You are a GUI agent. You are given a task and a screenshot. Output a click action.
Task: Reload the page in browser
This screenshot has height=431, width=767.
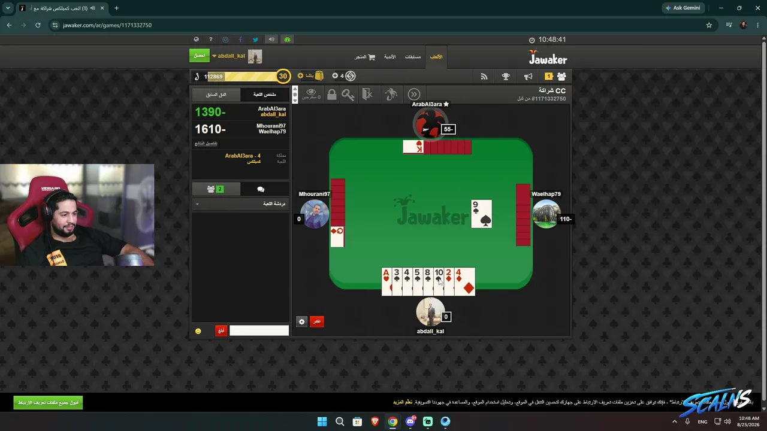coord(38,25)
